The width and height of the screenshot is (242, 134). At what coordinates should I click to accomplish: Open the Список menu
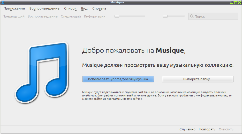point(70,8)
